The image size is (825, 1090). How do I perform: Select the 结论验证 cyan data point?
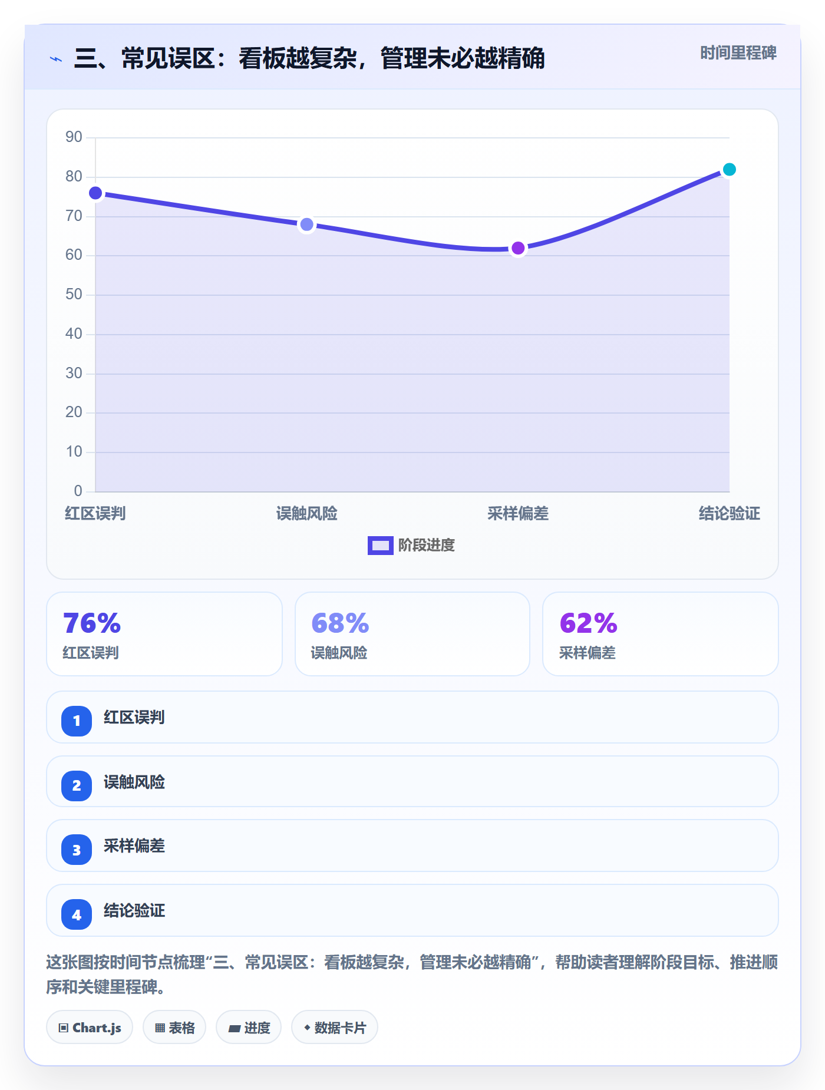[x=729, y=170]
